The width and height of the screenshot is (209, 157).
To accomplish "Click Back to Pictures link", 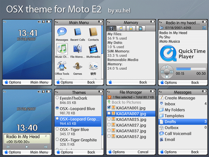I will click(x=126, y=102).
